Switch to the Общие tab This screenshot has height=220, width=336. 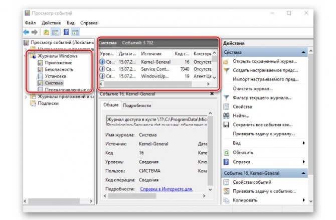point(111,105)
